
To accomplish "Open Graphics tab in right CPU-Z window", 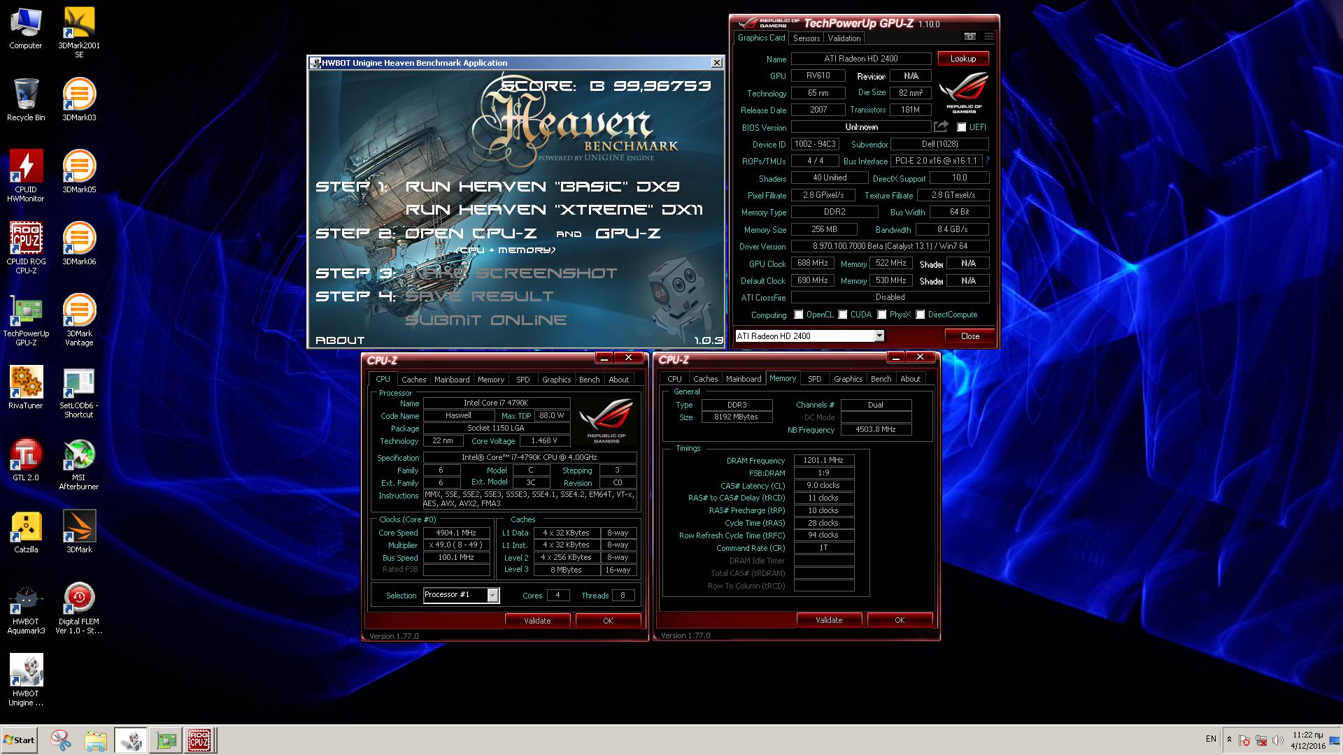I will point(848,379).
